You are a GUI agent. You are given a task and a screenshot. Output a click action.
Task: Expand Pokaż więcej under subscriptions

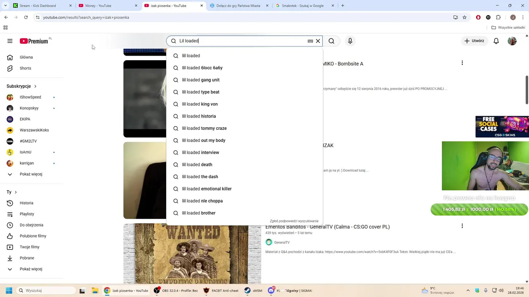tap(31, 174)
